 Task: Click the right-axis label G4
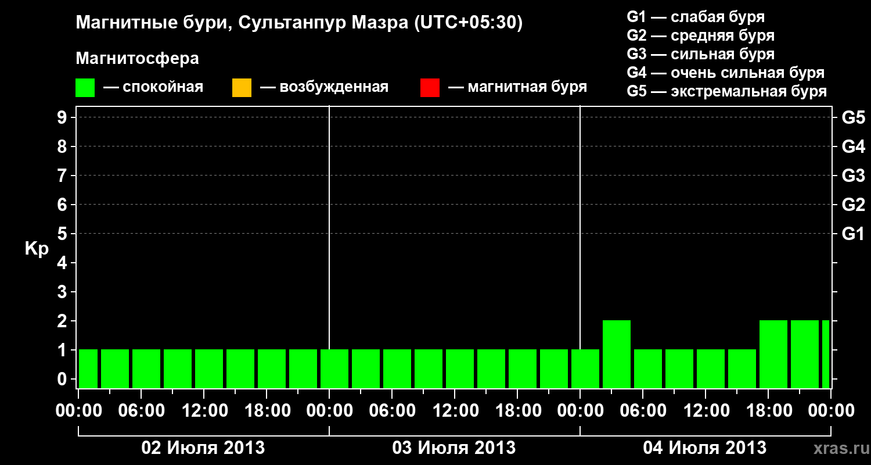point(854,146)
